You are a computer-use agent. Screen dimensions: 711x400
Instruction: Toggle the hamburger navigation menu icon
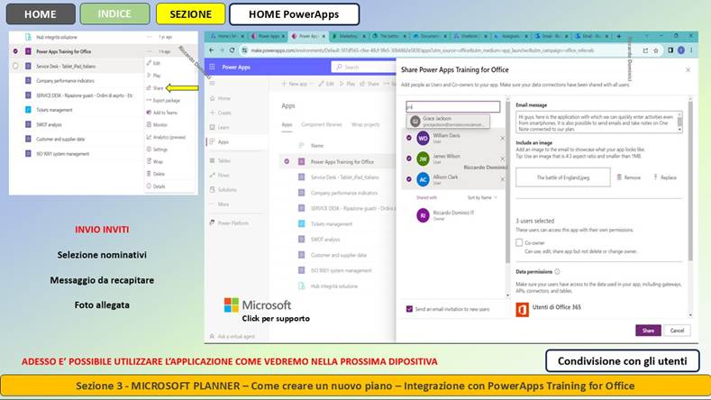212,84
